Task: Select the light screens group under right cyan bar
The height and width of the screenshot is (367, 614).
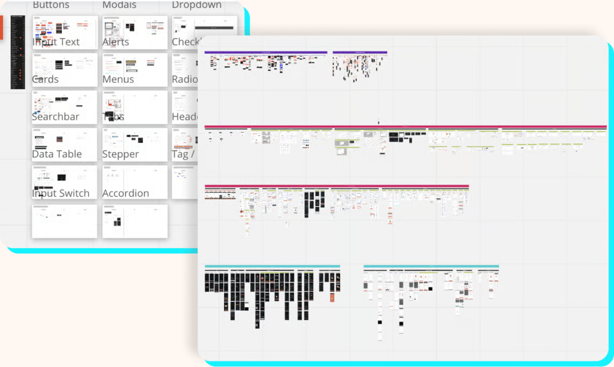Action: point(431,305)
